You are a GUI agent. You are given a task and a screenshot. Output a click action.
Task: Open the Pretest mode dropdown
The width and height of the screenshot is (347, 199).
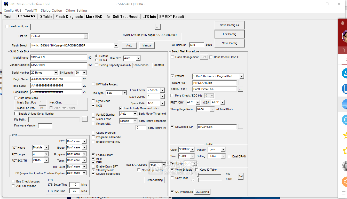click(x=242, y=76)
